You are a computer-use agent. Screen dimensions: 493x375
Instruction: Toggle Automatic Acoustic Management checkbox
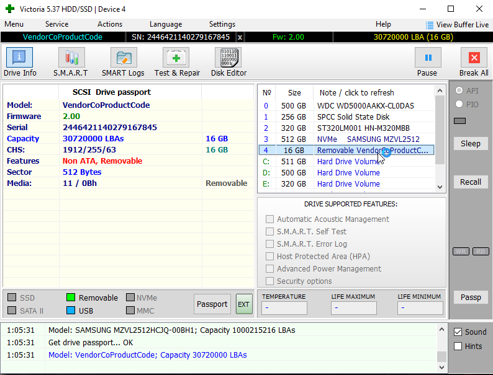[x=269, y=219]
